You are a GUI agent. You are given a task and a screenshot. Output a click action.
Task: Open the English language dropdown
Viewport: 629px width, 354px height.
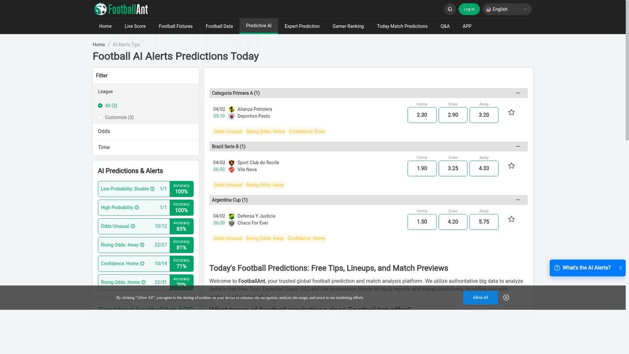point(506,9)
